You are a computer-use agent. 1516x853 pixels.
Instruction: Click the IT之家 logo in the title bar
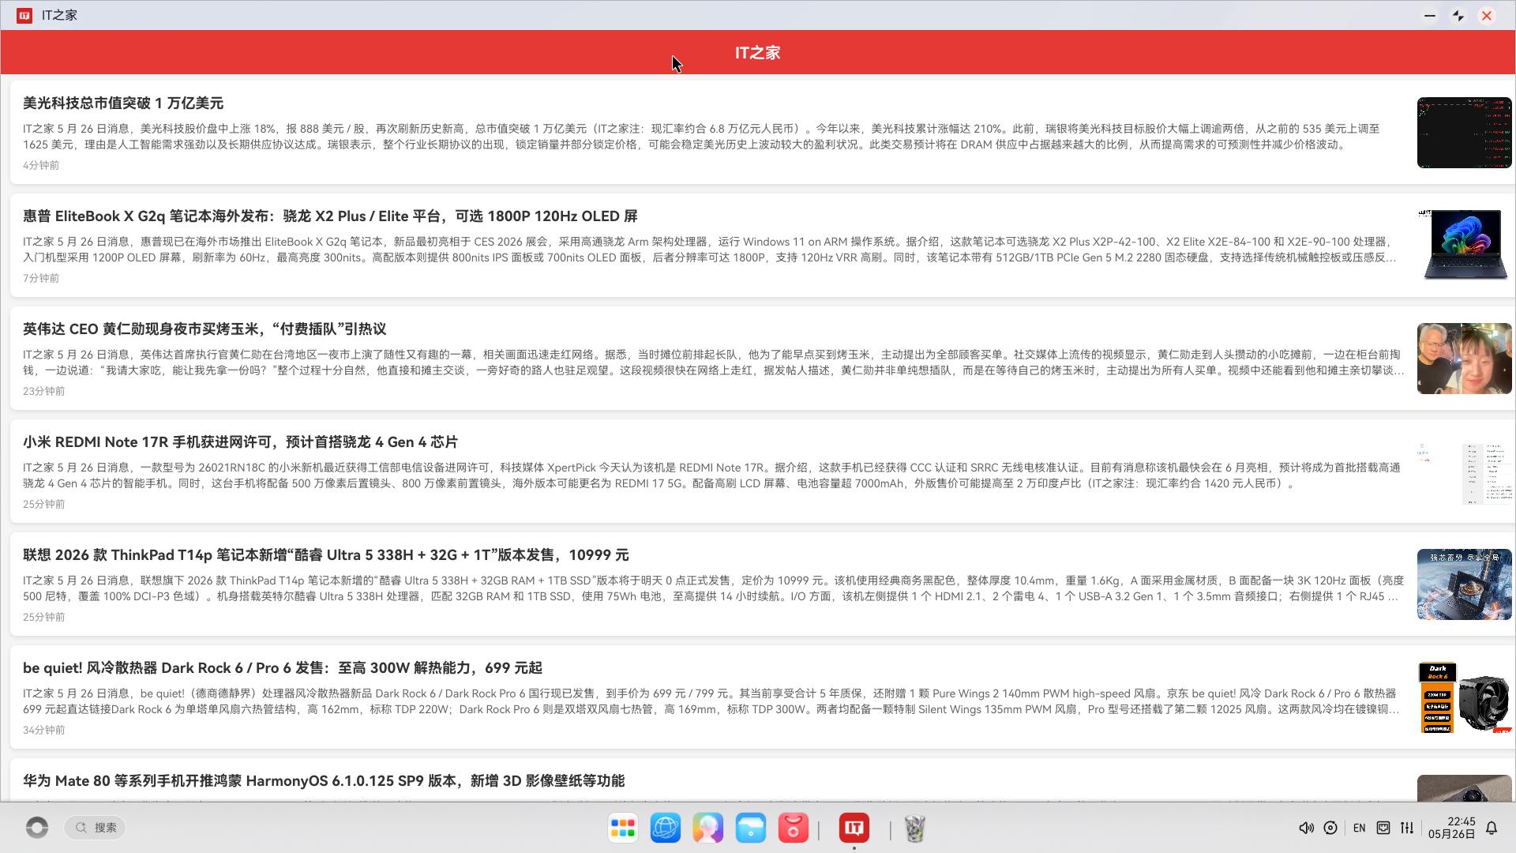pos(24,15)
